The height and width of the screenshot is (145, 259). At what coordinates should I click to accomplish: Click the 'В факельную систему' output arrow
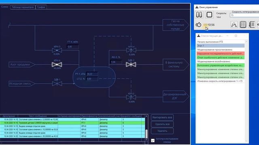(176, 64)
